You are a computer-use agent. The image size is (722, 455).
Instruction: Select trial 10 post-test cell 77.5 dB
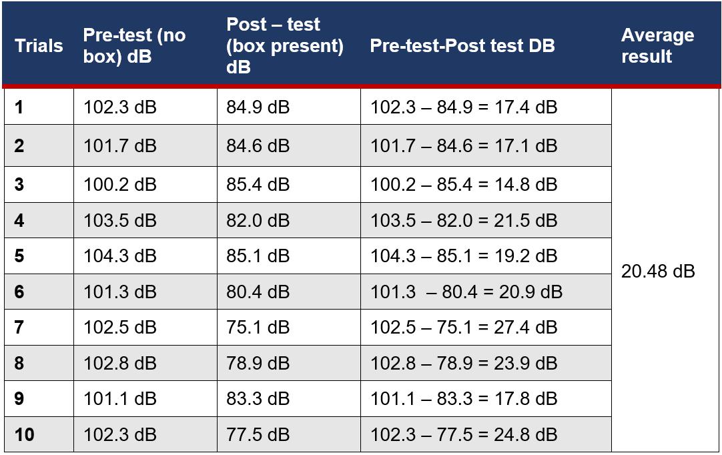tap(289, 434)
